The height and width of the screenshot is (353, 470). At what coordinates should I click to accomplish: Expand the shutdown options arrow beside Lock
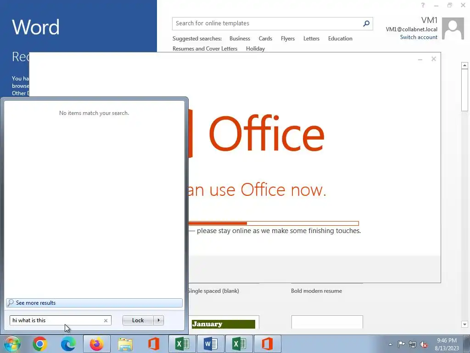[158, 320]
